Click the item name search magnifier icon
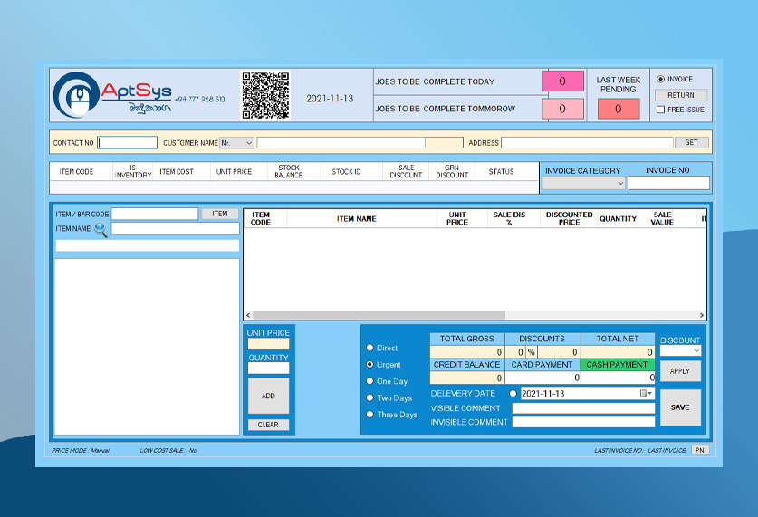 point(101,230)
